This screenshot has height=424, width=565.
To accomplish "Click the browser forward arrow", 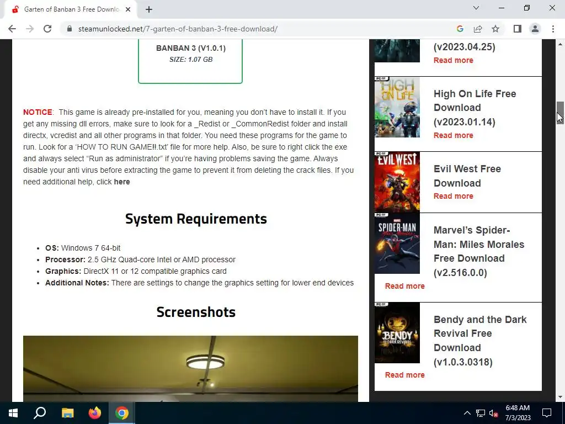I will click(x=30, y=29).
